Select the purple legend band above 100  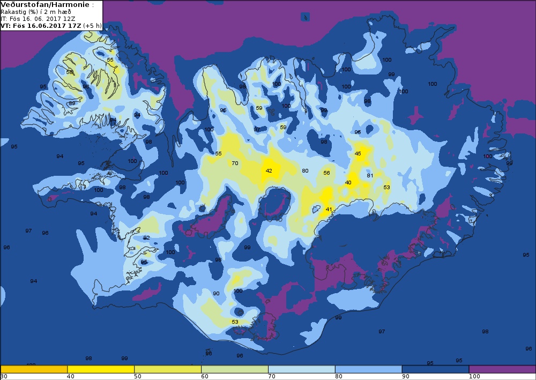point(503,369)
